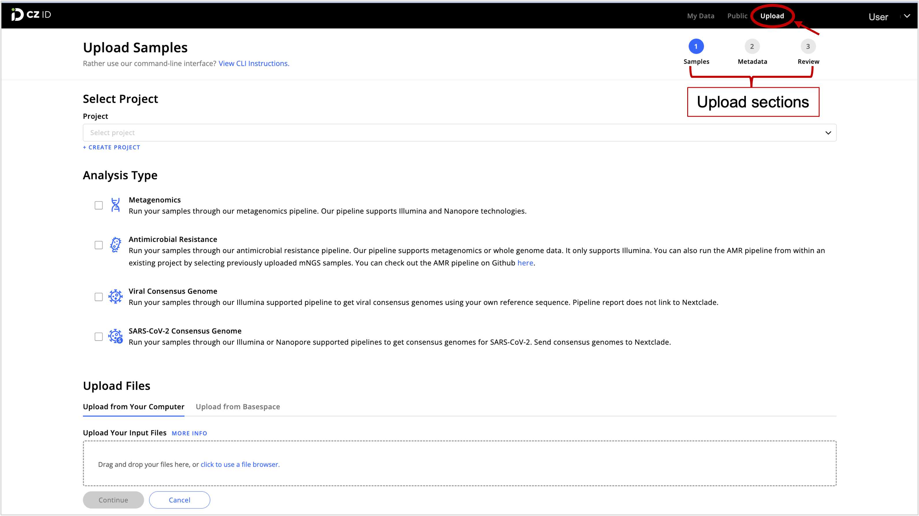Open the Select project dropdown
Screen dimensions: 919x516
[x=459, y=133]
